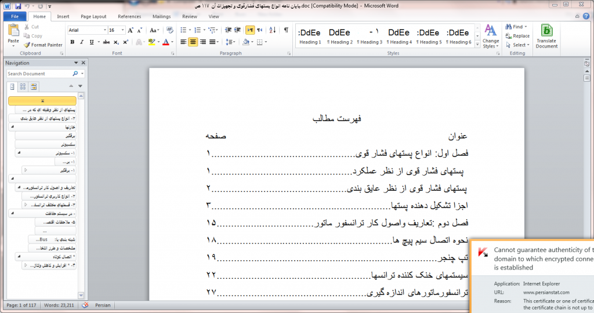Viewport: 594px width, 313px height.
Task: Click the Save icon in quick access toolbar
Action: coord(19,6)
